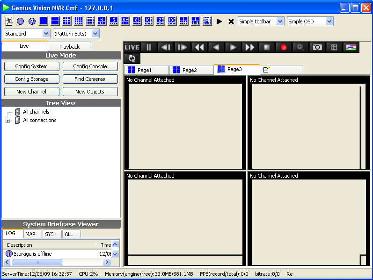Click the refresh cycle icon

pyautogui.click(x=132, y=58)
